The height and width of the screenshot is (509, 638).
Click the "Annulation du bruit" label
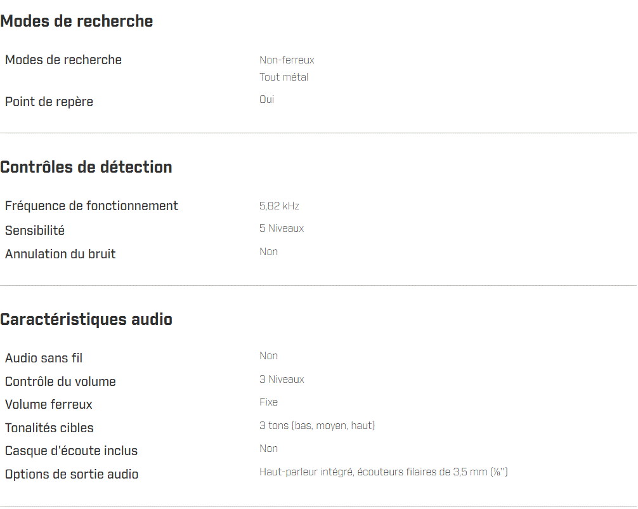(60, 254)
